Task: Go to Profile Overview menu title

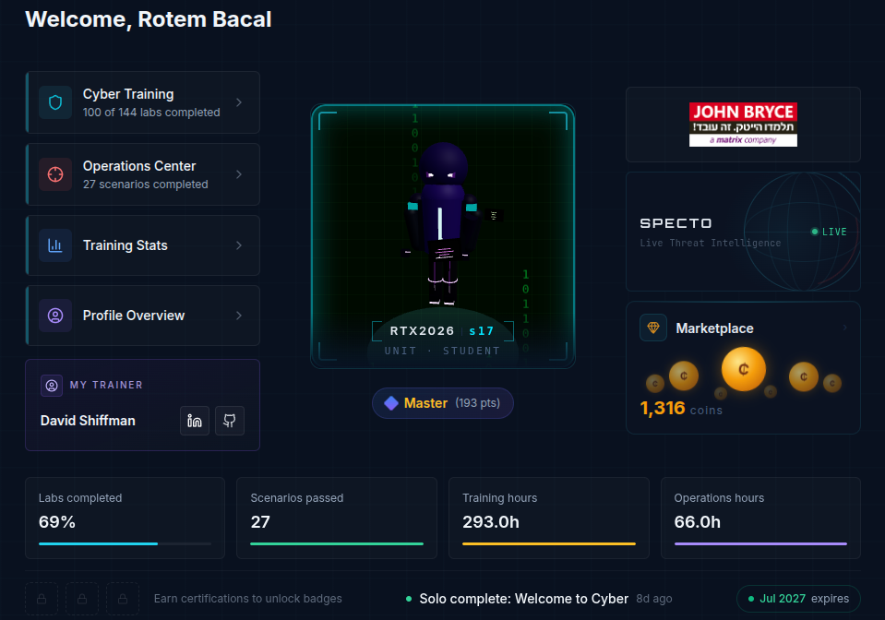Action: (134, 316)
